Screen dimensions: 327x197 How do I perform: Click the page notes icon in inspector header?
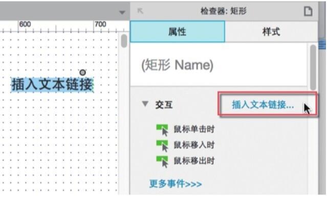308,11
